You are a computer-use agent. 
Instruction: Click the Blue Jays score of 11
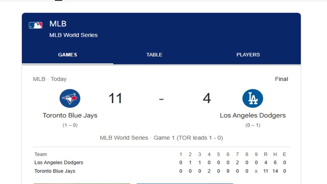(x=115, y=98)
